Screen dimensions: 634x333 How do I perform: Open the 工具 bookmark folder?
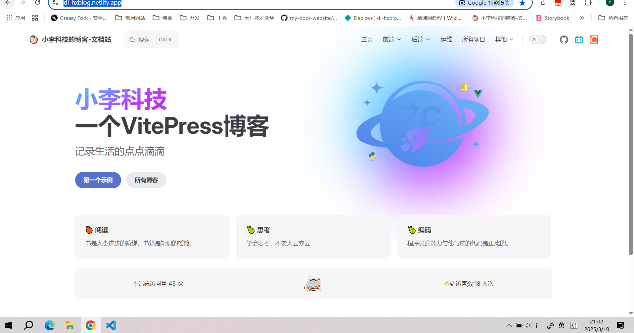click(217, 18)
